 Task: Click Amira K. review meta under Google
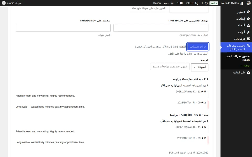click(191, 92)
